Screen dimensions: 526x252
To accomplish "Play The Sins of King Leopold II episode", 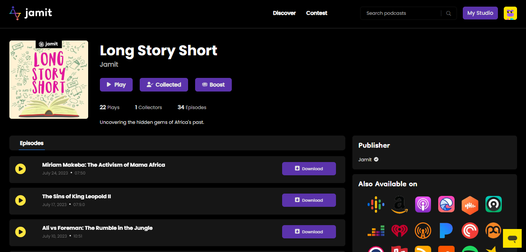I will point(20,200).
